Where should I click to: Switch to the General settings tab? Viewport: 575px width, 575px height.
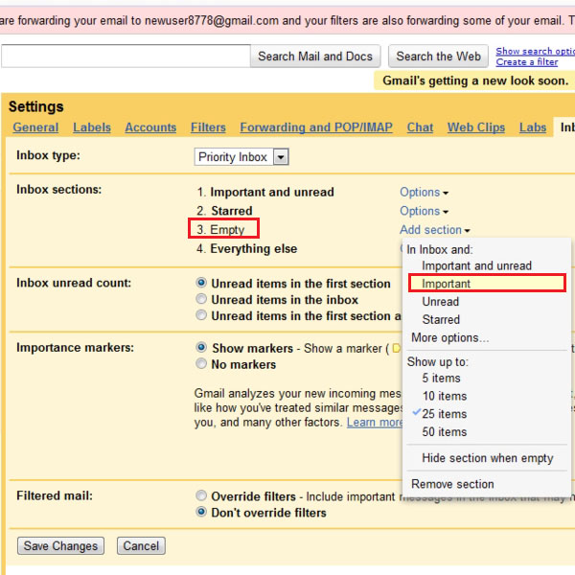coord(35,127)
